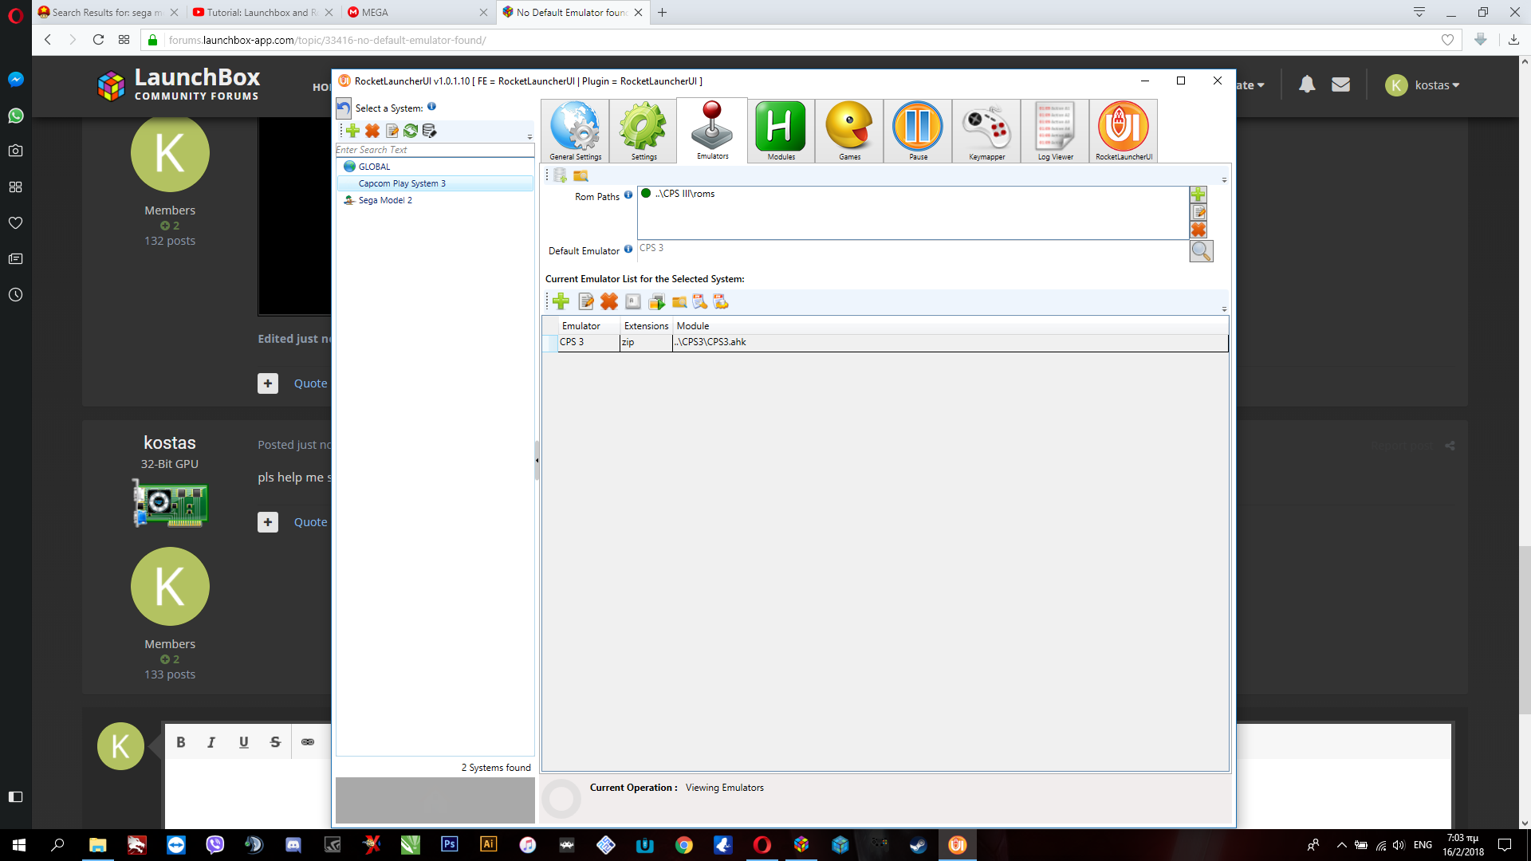Delete the selected emulator entry
This screenshot has width=1531, height=861.
pyautogui.click(x=609, y=301)
